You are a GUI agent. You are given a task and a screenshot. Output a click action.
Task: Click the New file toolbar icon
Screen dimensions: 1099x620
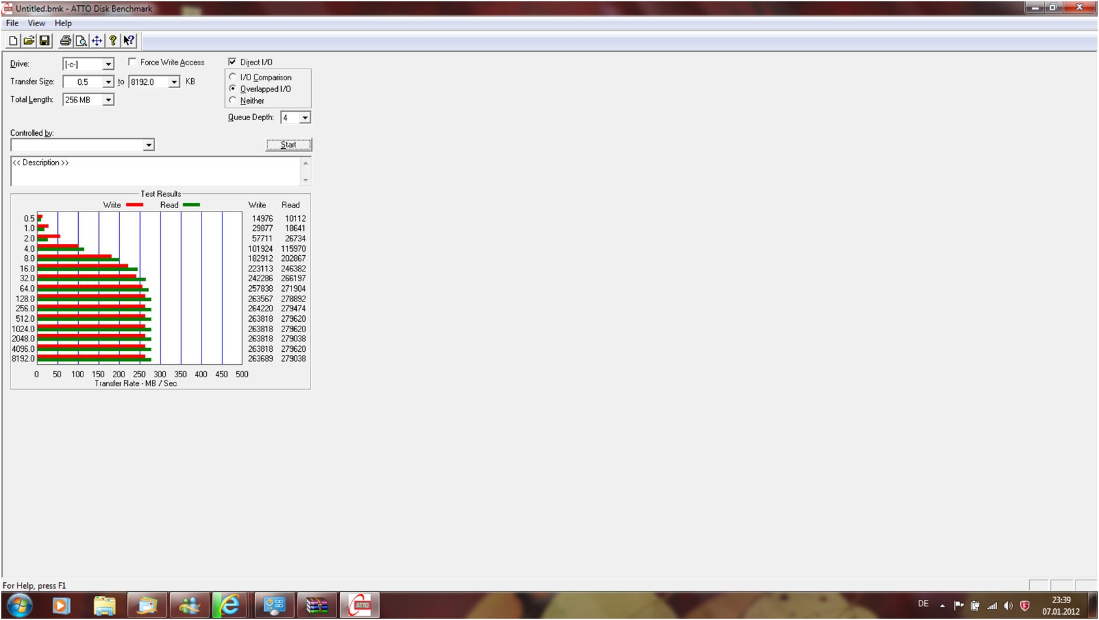(13, 41)
